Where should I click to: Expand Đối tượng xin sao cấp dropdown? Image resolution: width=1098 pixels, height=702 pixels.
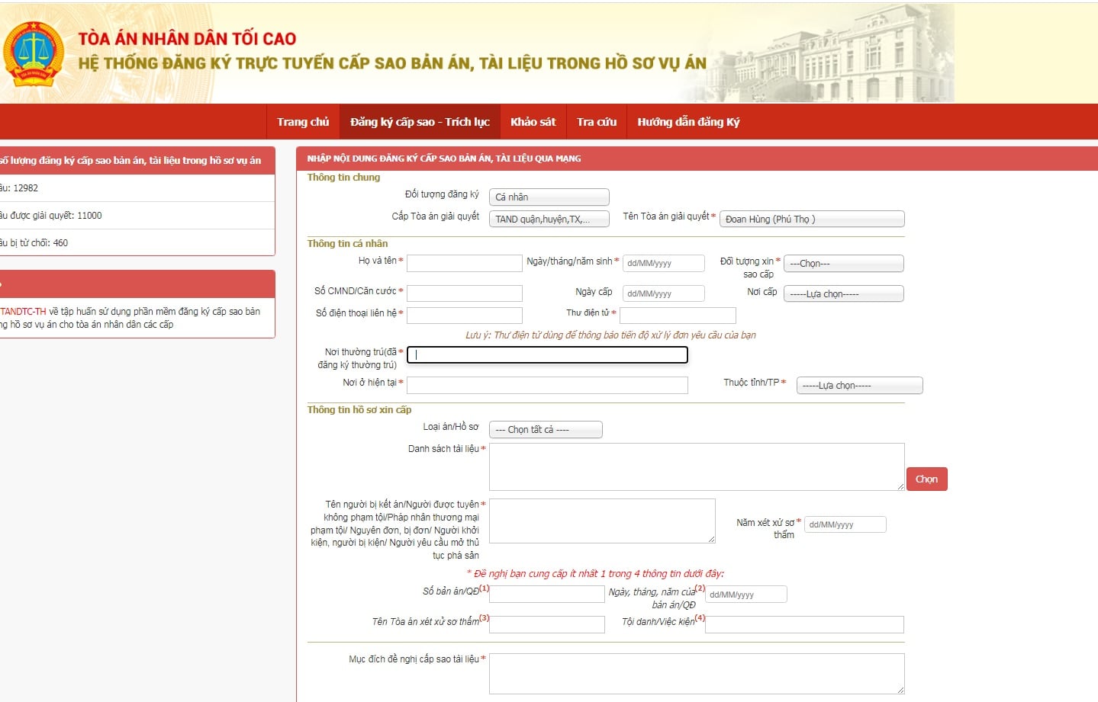[844, 264]
